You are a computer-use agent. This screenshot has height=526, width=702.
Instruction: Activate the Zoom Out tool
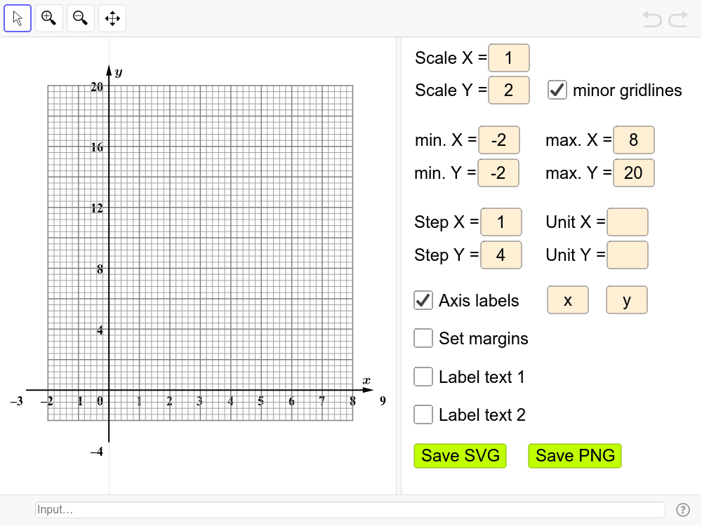click(x=81, y=18)
